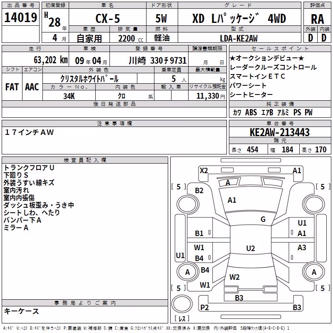Select inspector note バンパー下A

[22, 220]
